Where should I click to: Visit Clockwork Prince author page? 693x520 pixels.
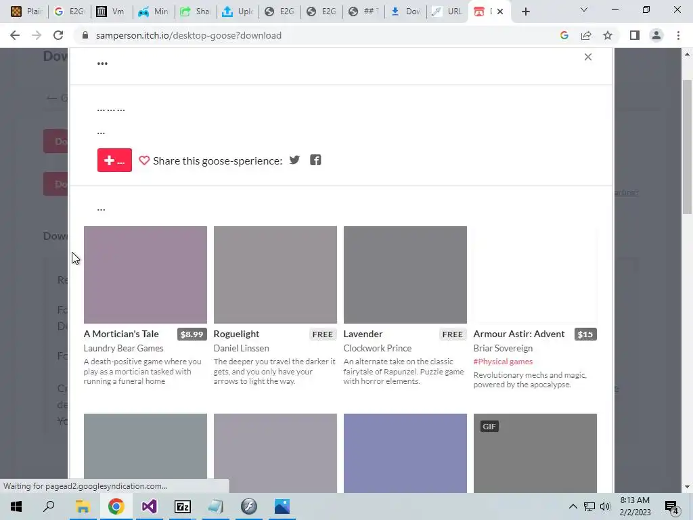click(x=378, y=348)
